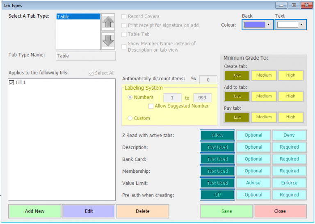The height and width of the screenshot is (224, 315).
Task: Click the Tab Type Name field
Action: (86, 56)
